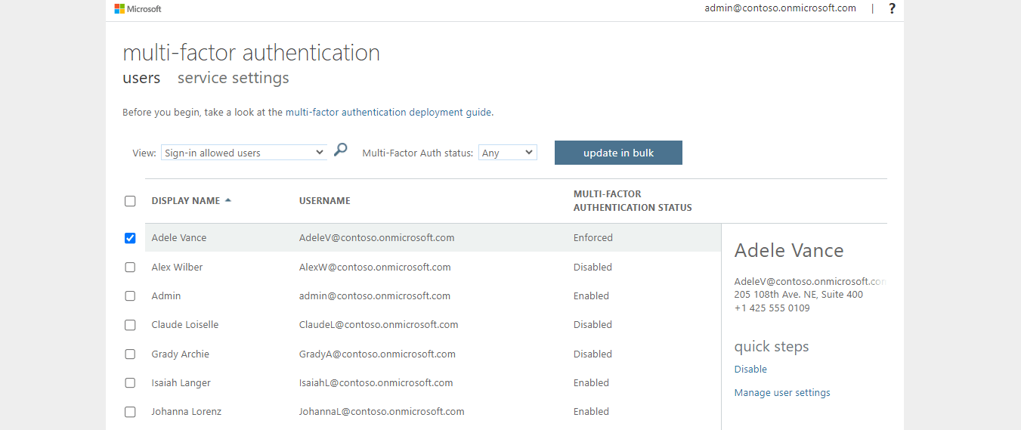Click username AlexW@contoso.onmicrosoft.com
Screen dimensions: 1021x430
(x=375, y=268)
